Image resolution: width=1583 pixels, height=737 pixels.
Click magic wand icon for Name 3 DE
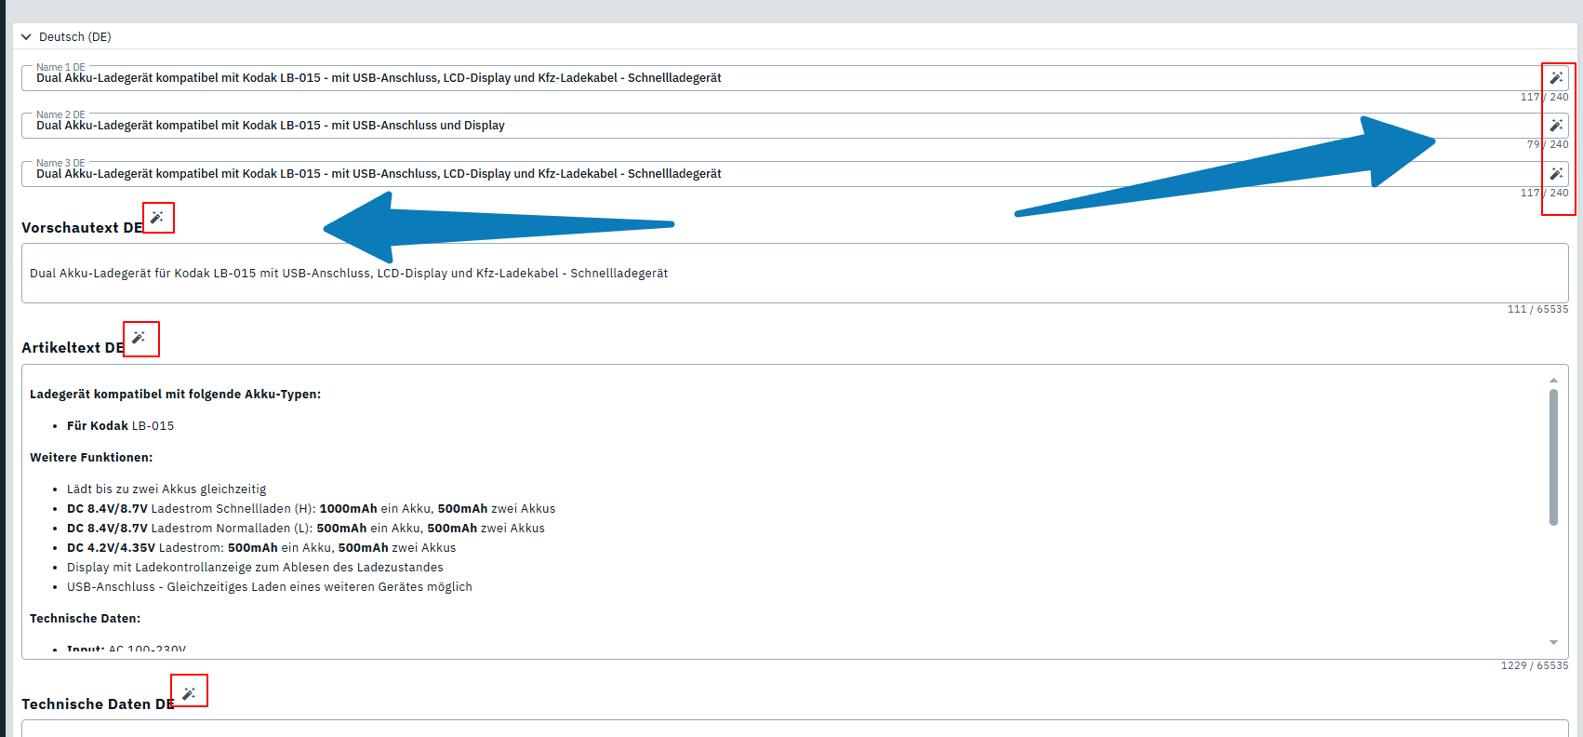coord(1556,174)
